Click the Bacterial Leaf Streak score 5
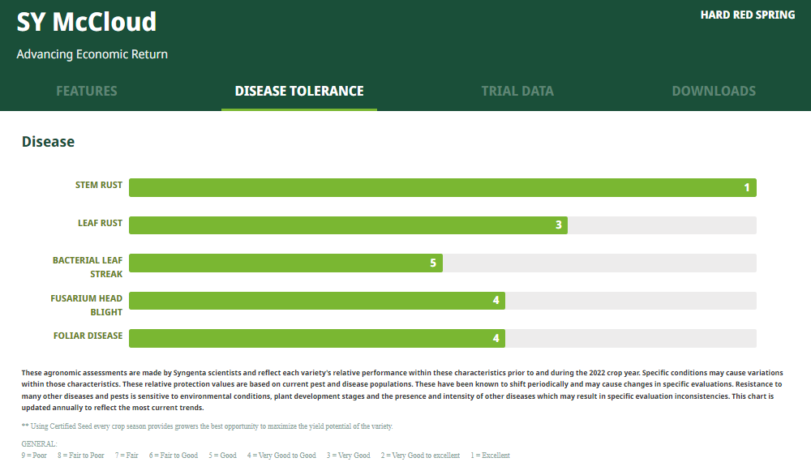Image resolution: width=811 pixels, height=475 pixels. (x=433, y=263)
